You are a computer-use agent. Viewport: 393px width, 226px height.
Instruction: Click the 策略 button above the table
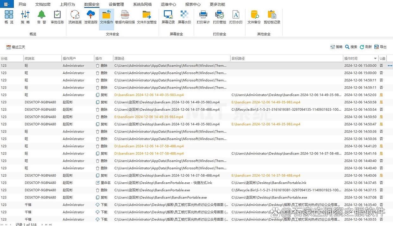pyautogui.click(x=336, y=47)
